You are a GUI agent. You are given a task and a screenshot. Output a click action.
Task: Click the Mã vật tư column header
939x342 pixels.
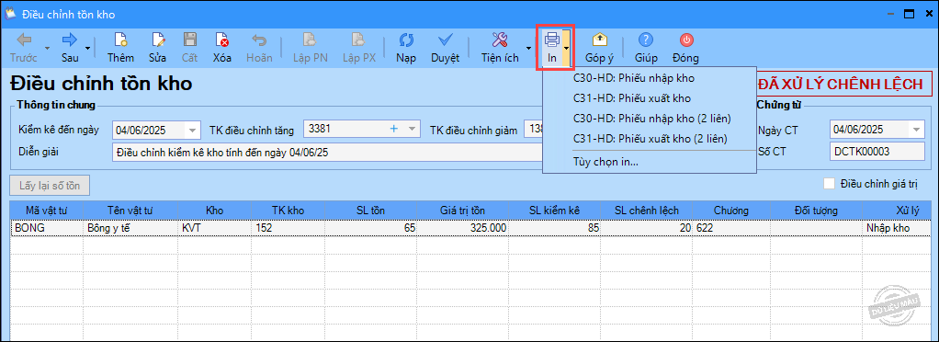[x=47, y=211]
